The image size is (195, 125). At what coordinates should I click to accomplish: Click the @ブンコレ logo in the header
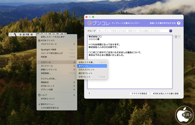coord(96,23)
